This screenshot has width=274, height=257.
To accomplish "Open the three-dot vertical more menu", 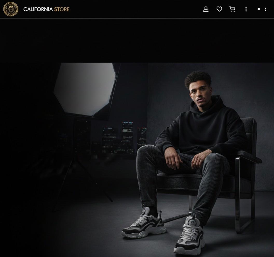I will [246, 9].
